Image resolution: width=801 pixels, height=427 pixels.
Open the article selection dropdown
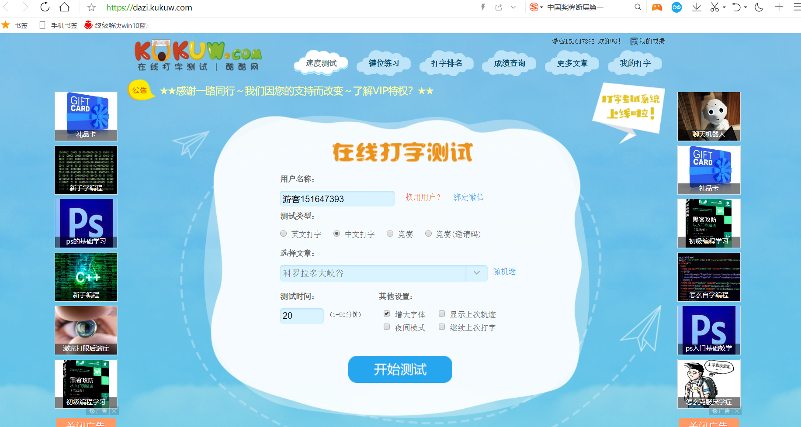[476, 273]
